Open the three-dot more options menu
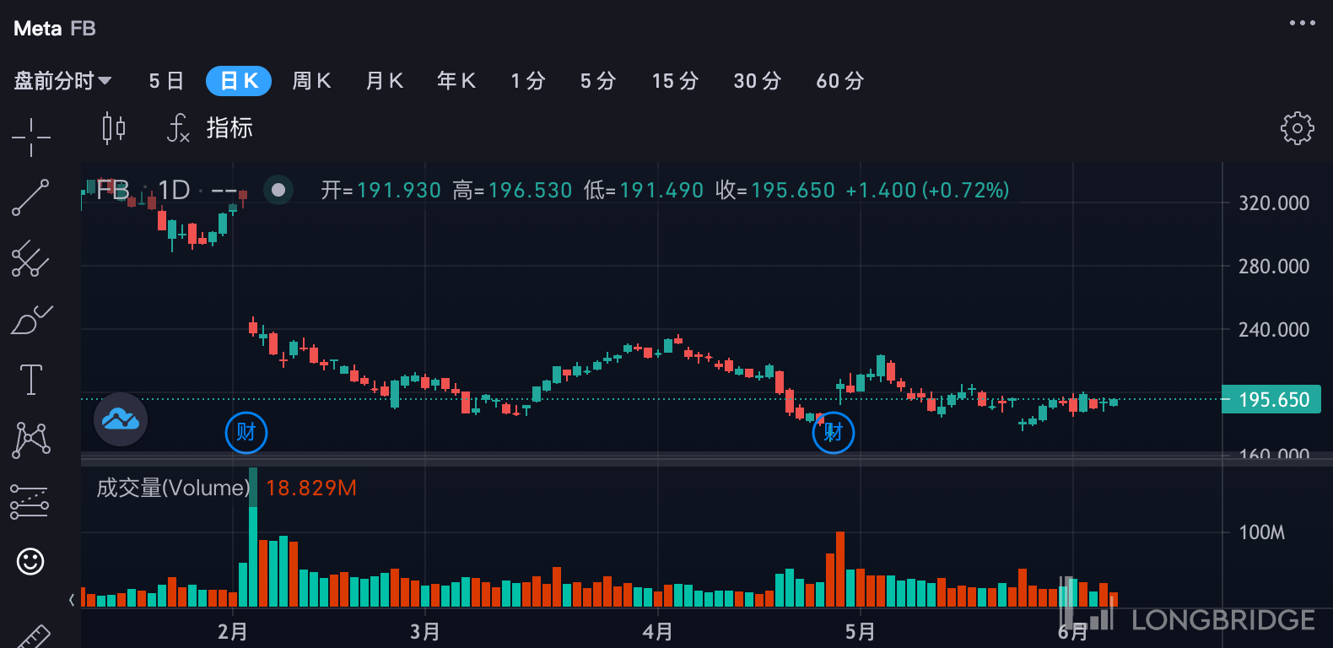 click(1302, 23)
